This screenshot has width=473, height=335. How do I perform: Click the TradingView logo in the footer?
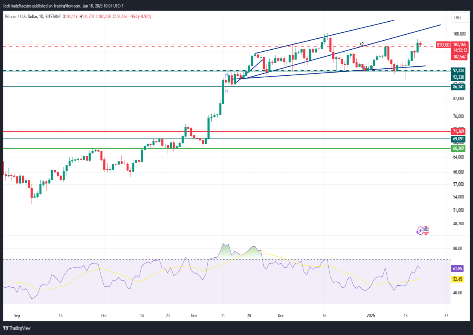[x=17, y=328]
